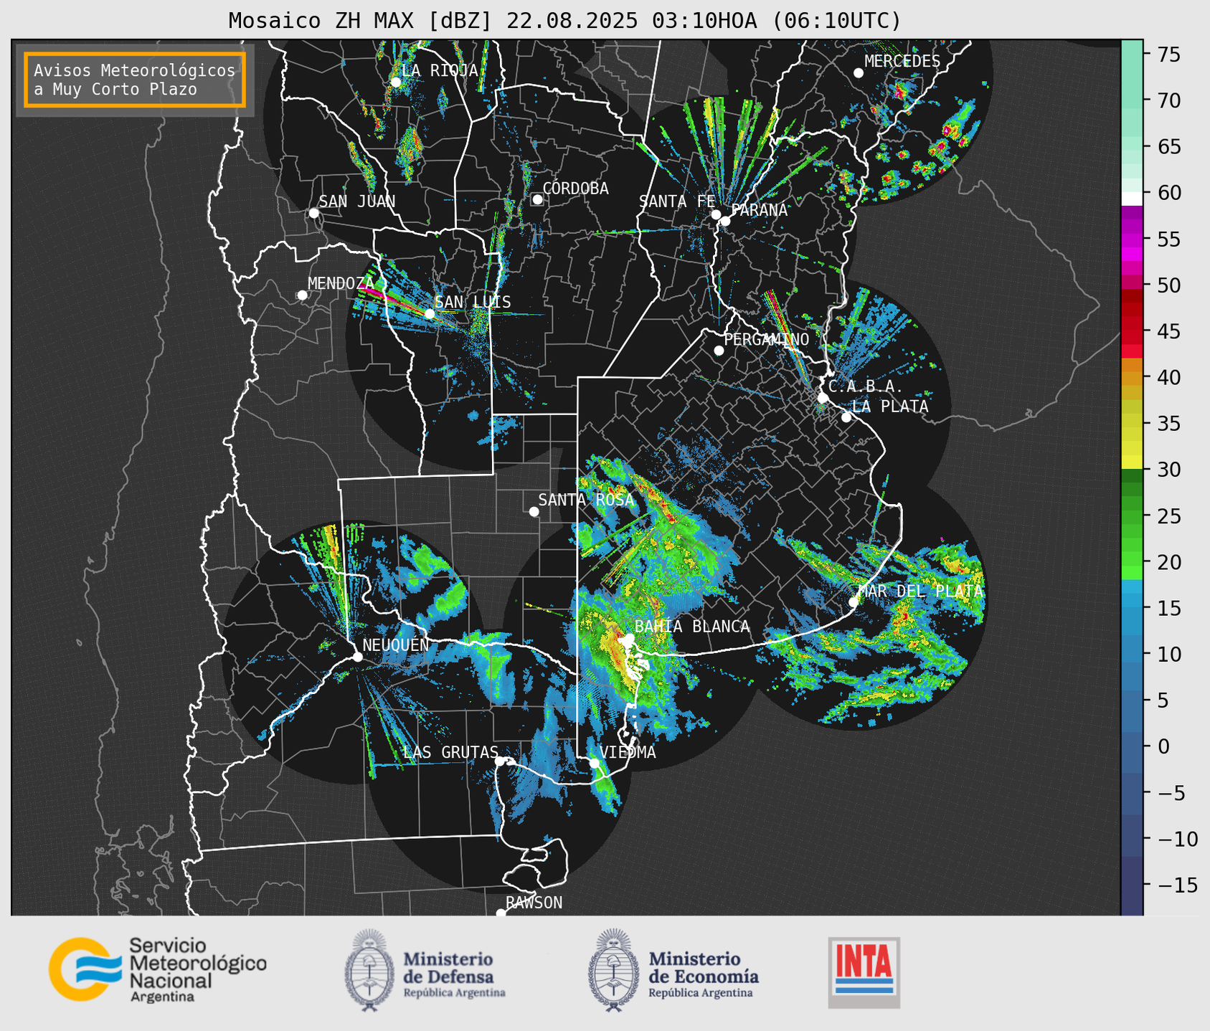Click the Ministerio de Defensa text
Viewport: 1210px width, 1031px height.
tap(454, 974)
